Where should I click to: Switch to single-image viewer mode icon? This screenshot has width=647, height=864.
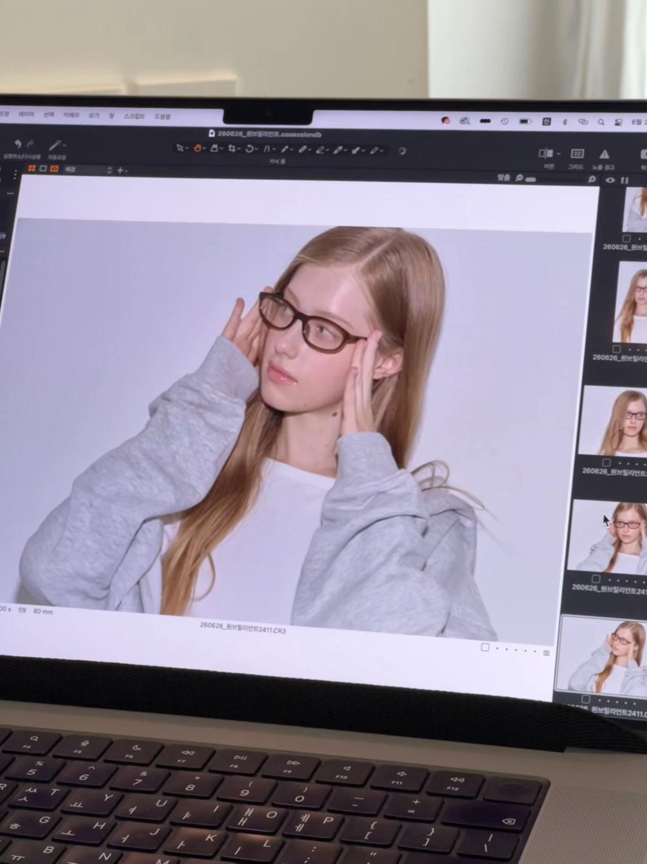tap(43, 169)
